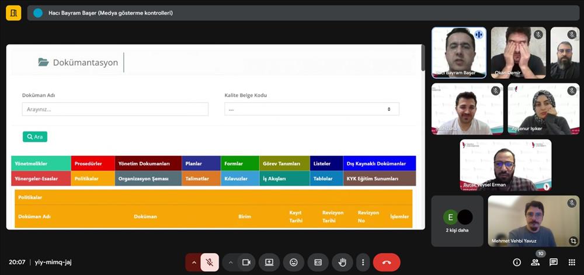Expand the microphone audio settings arrow
The width and height of the screenshot is (584, 275).
pyautogui.click(x=194, y=263)
